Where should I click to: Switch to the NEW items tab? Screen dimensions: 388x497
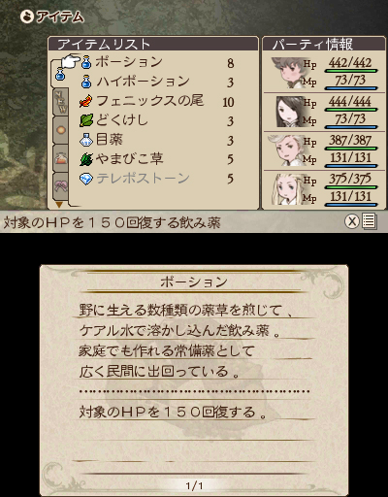click(61, 102)
